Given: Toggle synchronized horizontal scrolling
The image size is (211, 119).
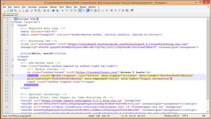Looking at the screenshot, I should tap(75, 11).
